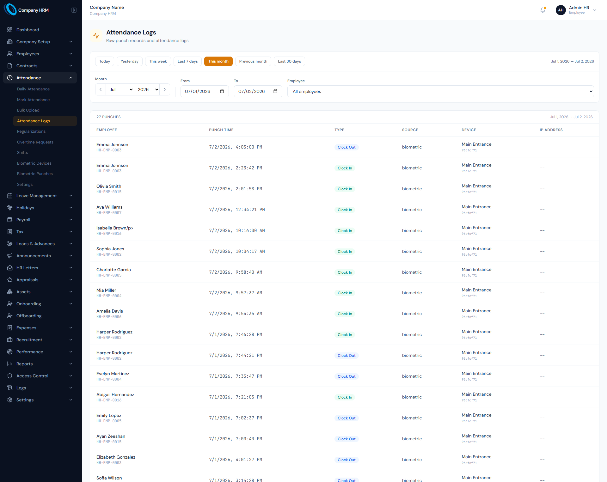Click the Tax receipt icon
Image resolution: width=607 pixels, height=482 pixels.
pos(10,232)
